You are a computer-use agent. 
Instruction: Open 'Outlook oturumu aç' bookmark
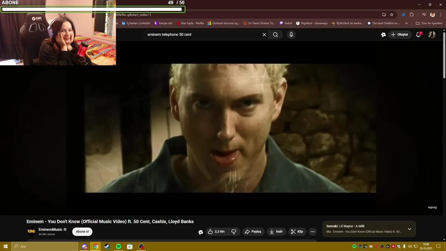tap(224, 23)
